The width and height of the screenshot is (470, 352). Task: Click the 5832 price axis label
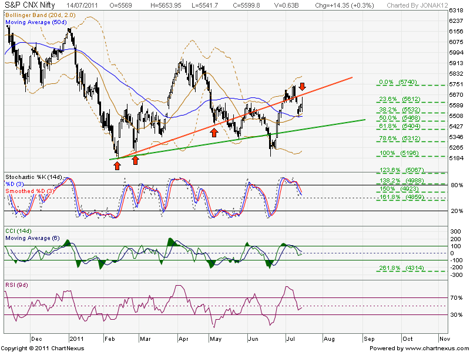click(456, 74)
